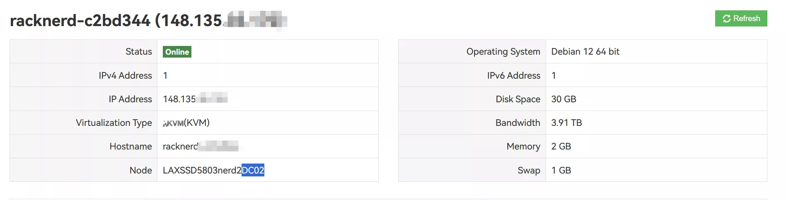Click the 2 GB memory value

coord(561,147)
